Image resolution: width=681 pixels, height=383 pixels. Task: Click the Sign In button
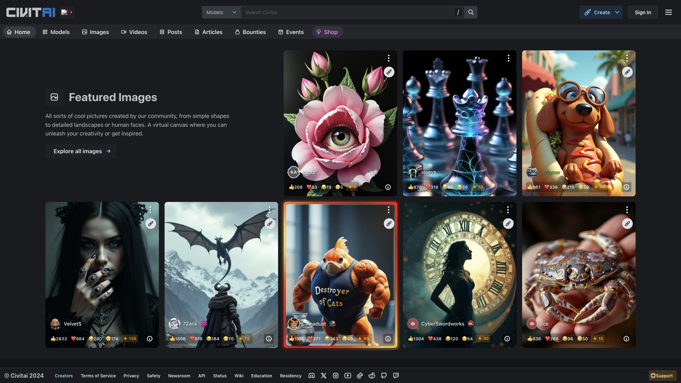(643, 12)
